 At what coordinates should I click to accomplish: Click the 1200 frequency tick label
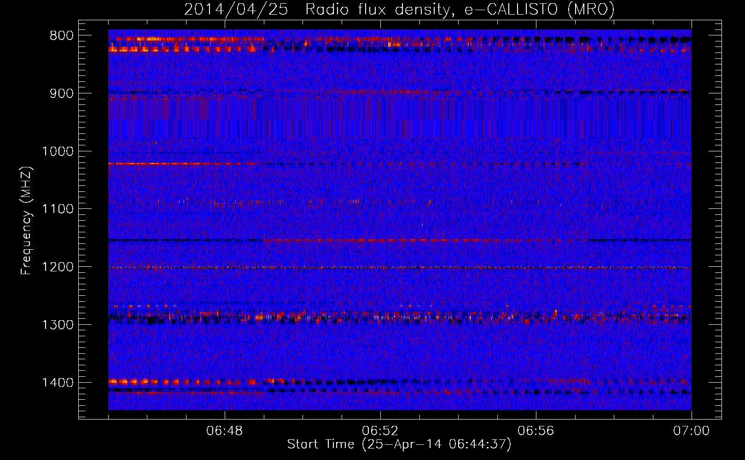click(58, 267)
